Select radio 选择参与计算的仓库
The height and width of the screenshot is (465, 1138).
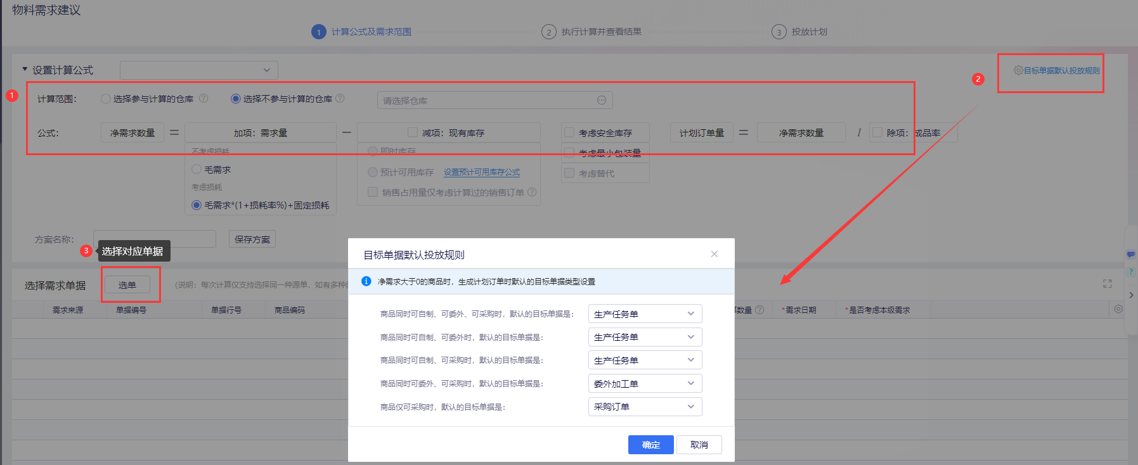(106, 99)
